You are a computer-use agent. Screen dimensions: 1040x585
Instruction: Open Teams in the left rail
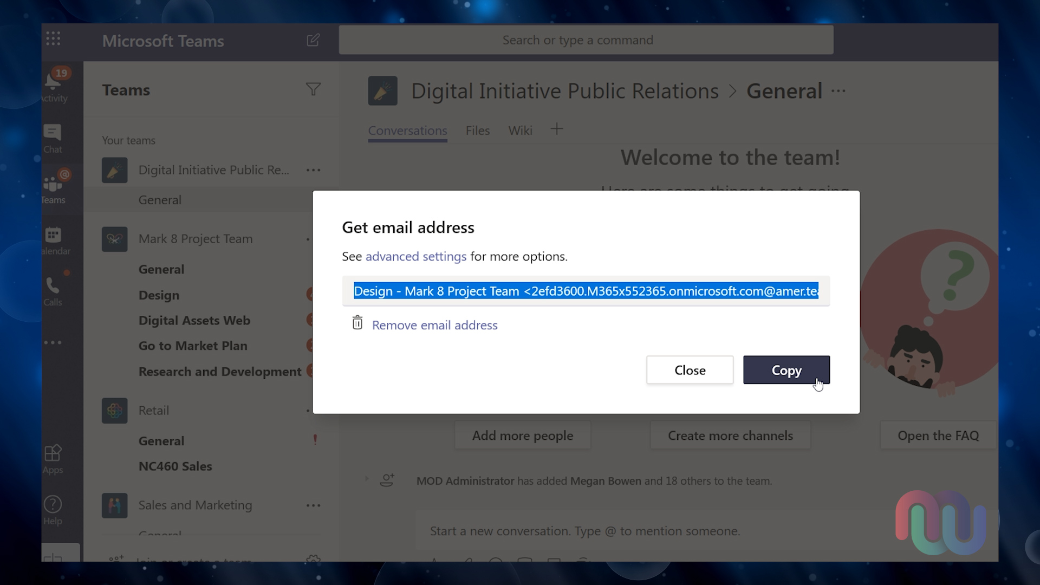(x=53, y=187)
